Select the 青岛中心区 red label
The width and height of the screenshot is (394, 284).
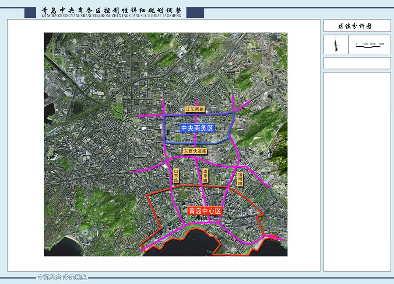click(205, 211)
